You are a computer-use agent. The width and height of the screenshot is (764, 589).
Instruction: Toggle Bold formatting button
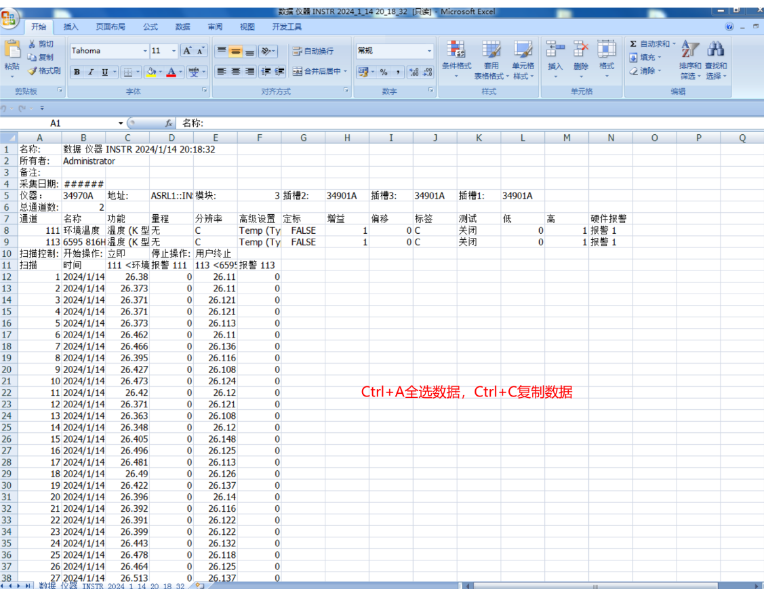point(77,72)
